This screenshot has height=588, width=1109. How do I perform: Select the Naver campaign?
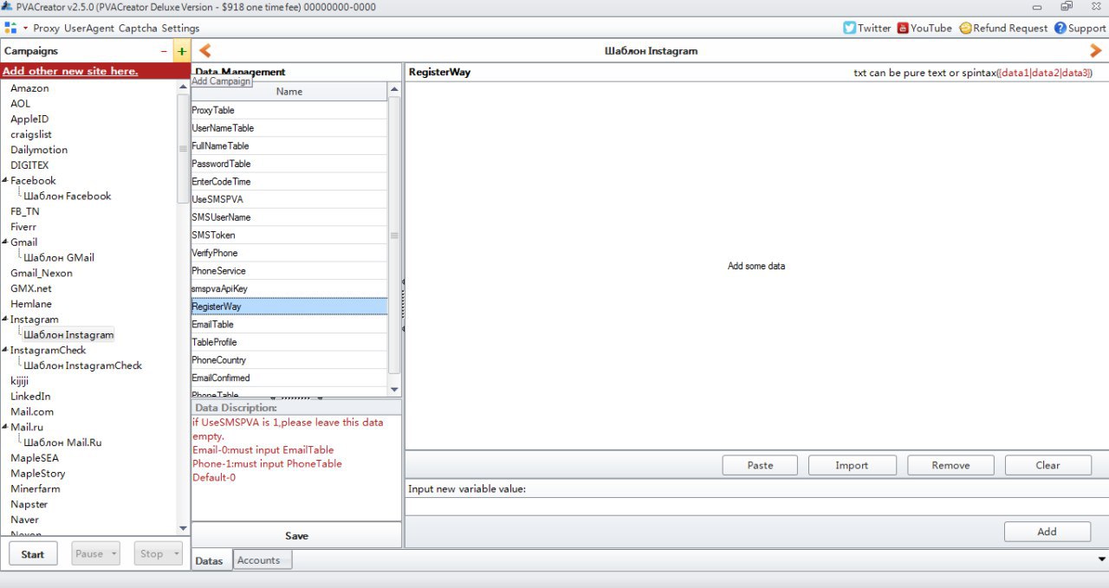[x=24, y=520]
